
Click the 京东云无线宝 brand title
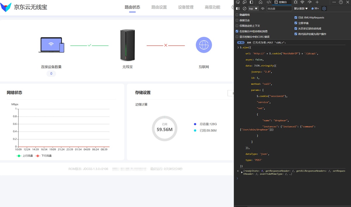click(x=30, y=7)
